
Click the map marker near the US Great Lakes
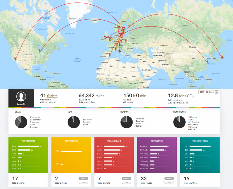click(40, 50)
